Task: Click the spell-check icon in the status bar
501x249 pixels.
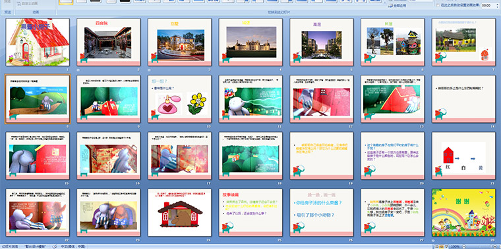Action: tap(55, 246)
